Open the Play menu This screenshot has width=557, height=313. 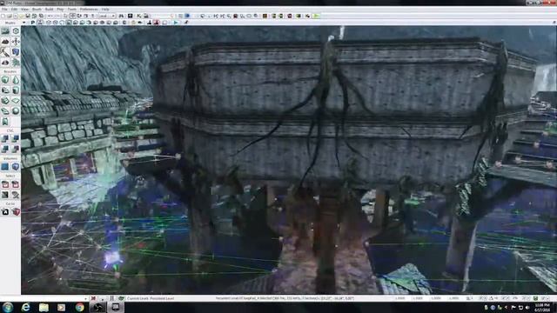click(60, 10)
